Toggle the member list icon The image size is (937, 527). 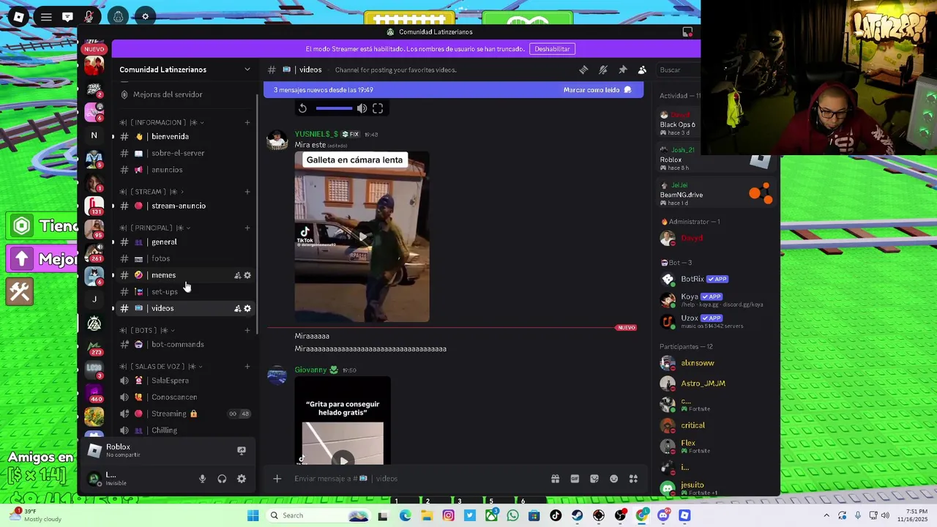click(x=642, y=70)
